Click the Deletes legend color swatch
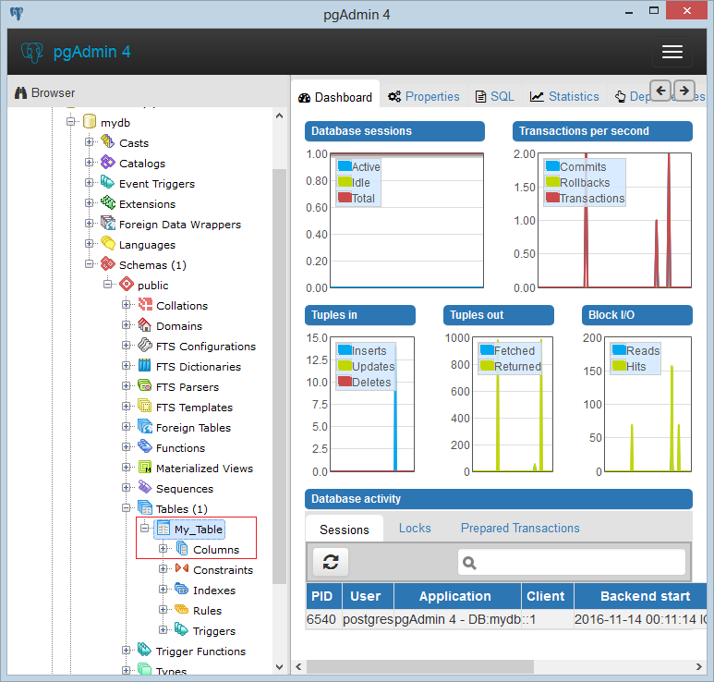Image resolution: width=714 pixels, height=682 pixels. [x=345, y=382]
